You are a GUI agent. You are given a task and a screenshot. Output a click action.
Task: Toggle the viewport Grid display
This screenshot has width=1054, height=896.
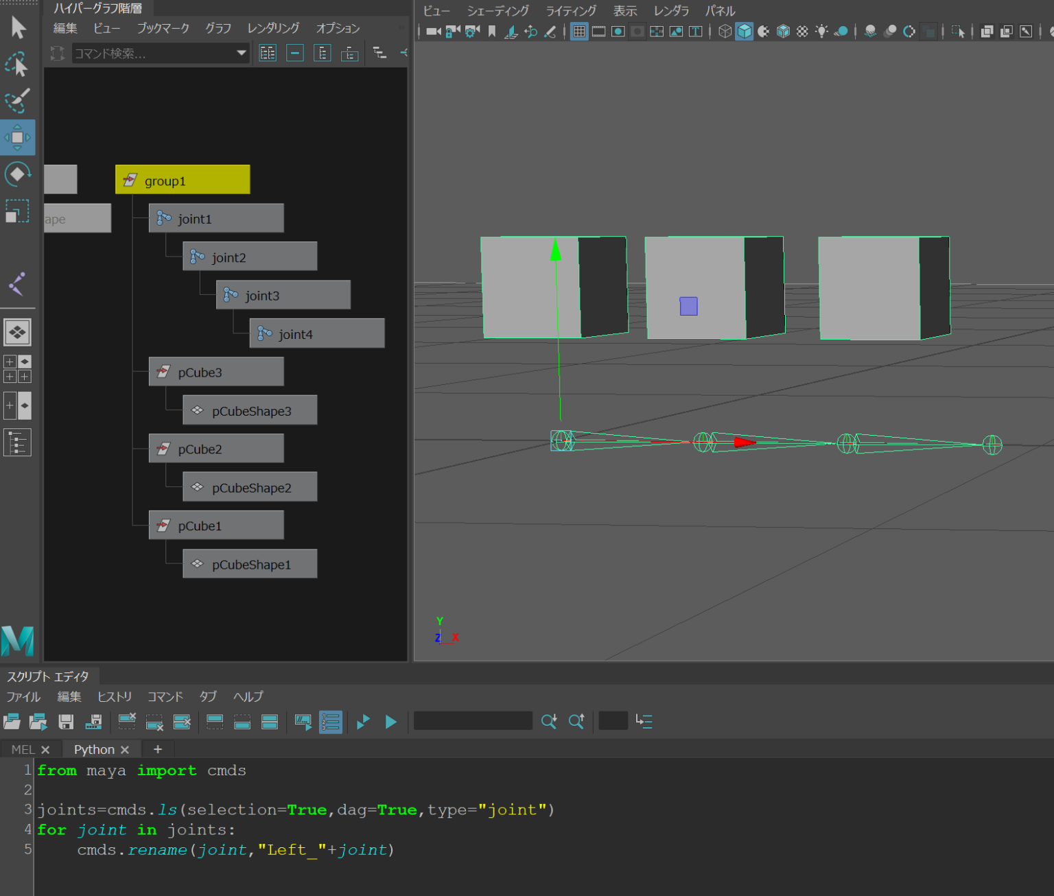(x=579, y=31)
